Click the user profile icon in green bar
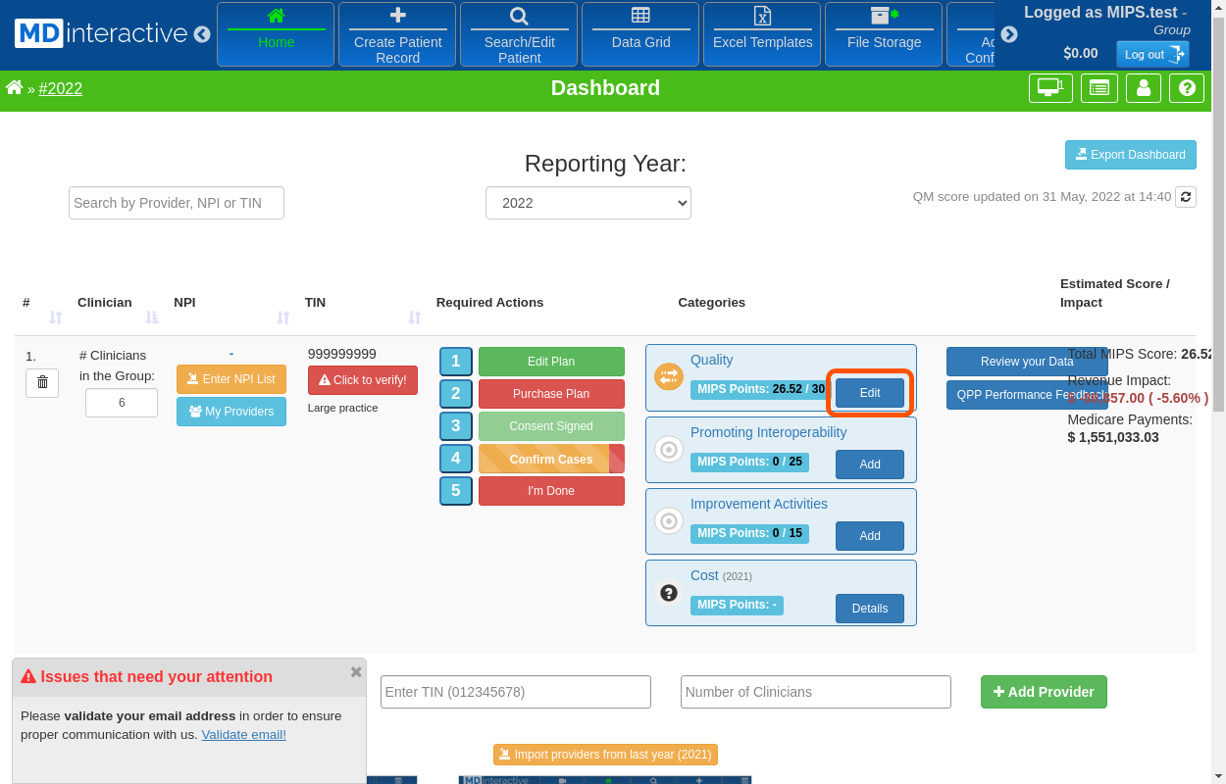This screenshot has height=784, width=1226. (1144, 88)
